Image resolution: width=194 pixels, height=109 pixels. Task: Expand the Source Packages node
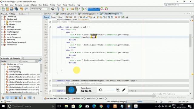[x=5, y=22]
